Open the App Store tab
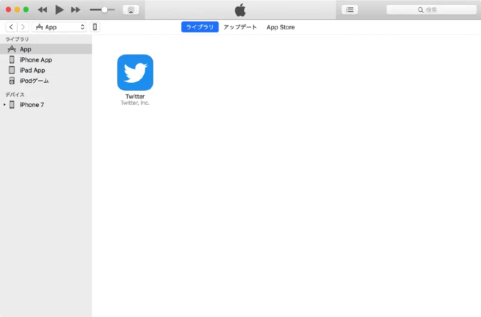Viewport: 481px width, 317px height. pyautogui.click(x=280, y=27)
